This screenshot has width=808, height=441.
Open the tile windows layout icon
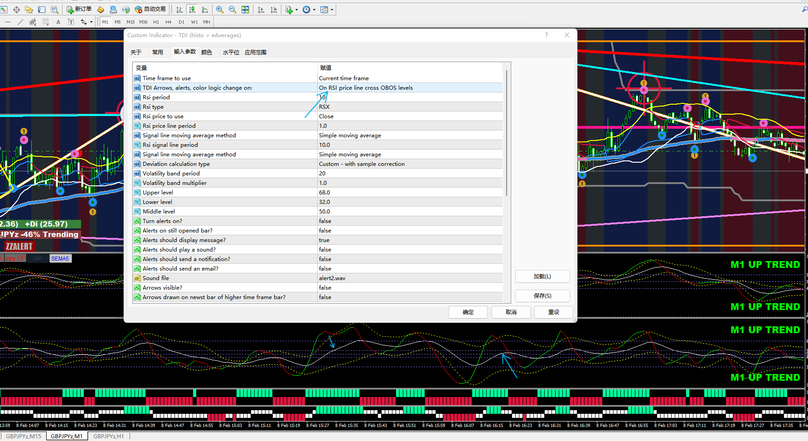pos(245,10)
